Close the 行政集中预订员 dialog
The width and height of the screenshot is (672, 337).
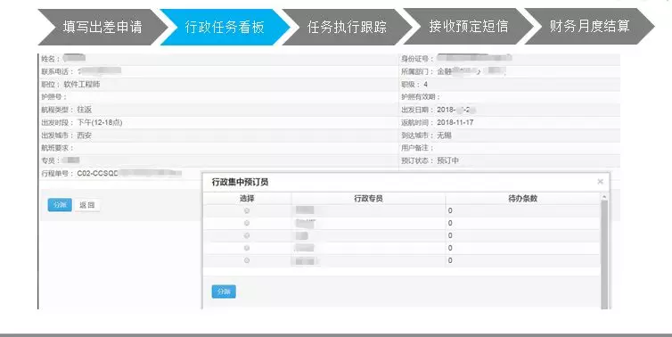click(x=600, y=182)
